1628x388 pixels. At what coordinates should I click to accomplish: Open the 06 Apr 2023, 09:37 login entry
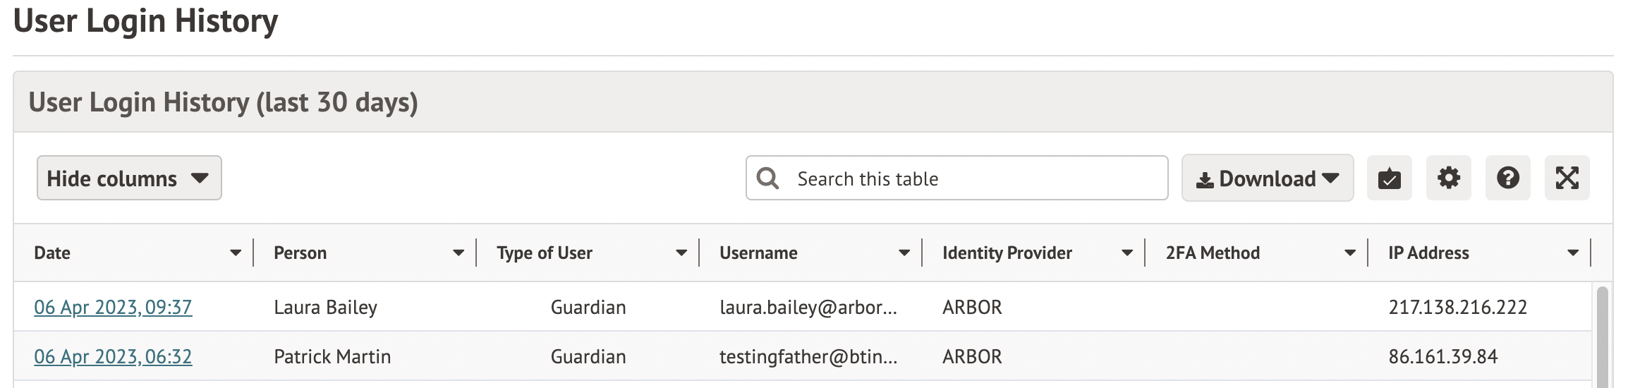[113, 308]
